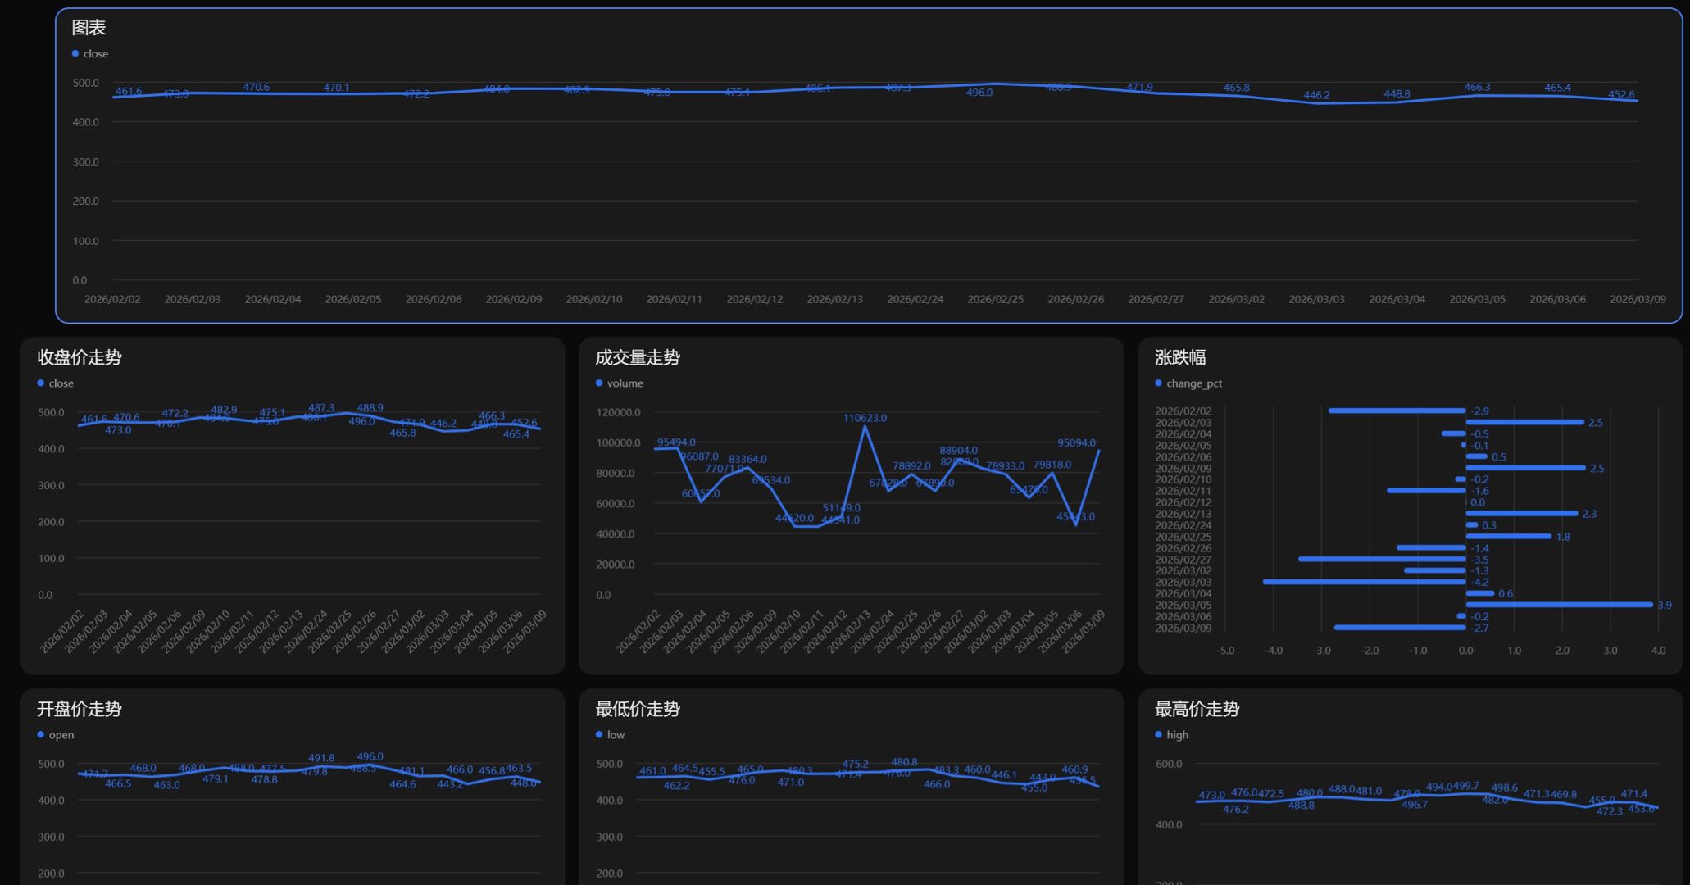Toggle the change_pct legend entry
The width and height of the screenshot is (1690, 885).
tap(1193, 383)
